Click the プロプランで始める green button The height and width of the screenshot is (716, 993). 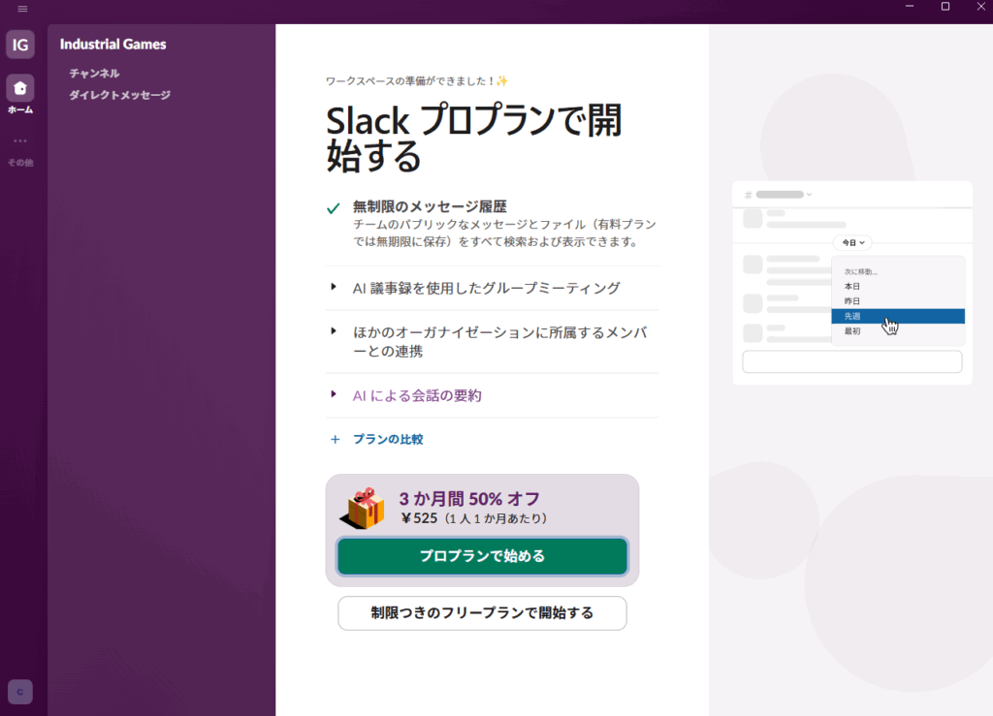[x=482, y=556]
